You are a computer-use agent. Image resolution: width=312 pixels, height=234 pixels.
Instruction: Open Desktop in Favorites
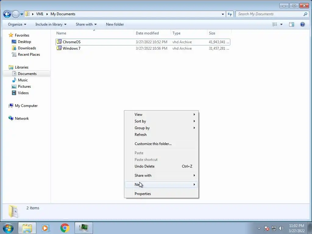(x=24, y=41)
